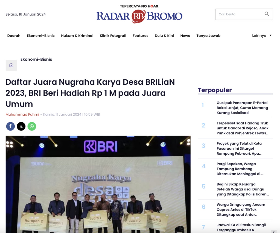280x233 pixels.
Task: View author Muhammad Fahmi's profile
Action: coord(22,114)
